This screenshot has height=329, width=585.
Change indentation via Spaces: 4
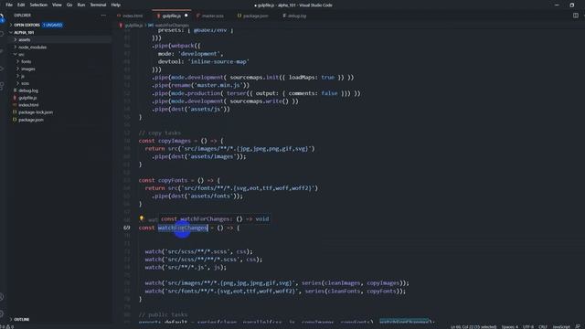[x=510, y=327]
